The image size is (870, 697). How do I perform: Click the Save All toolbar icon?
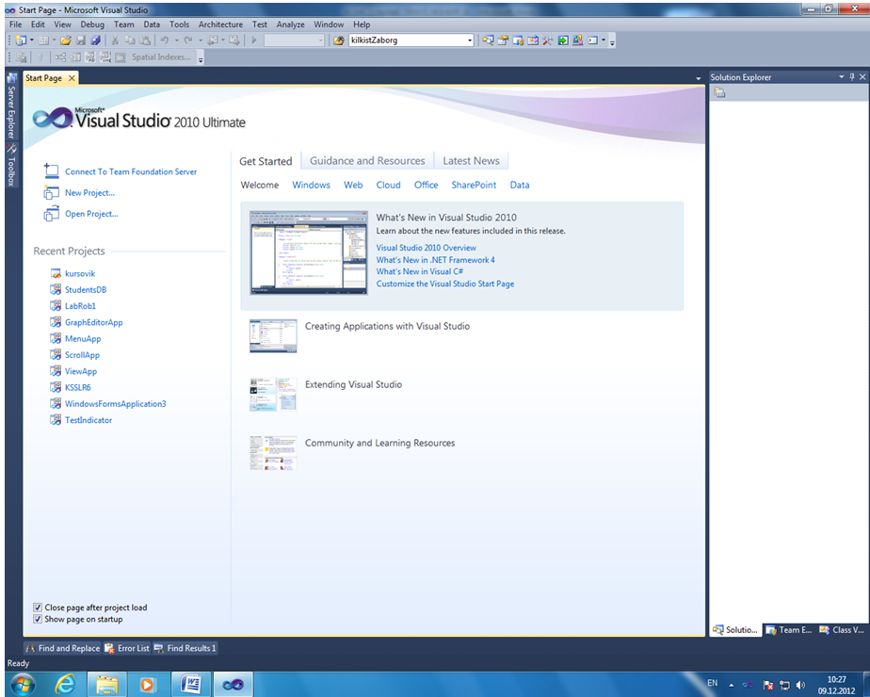click(x=95, y=40)
